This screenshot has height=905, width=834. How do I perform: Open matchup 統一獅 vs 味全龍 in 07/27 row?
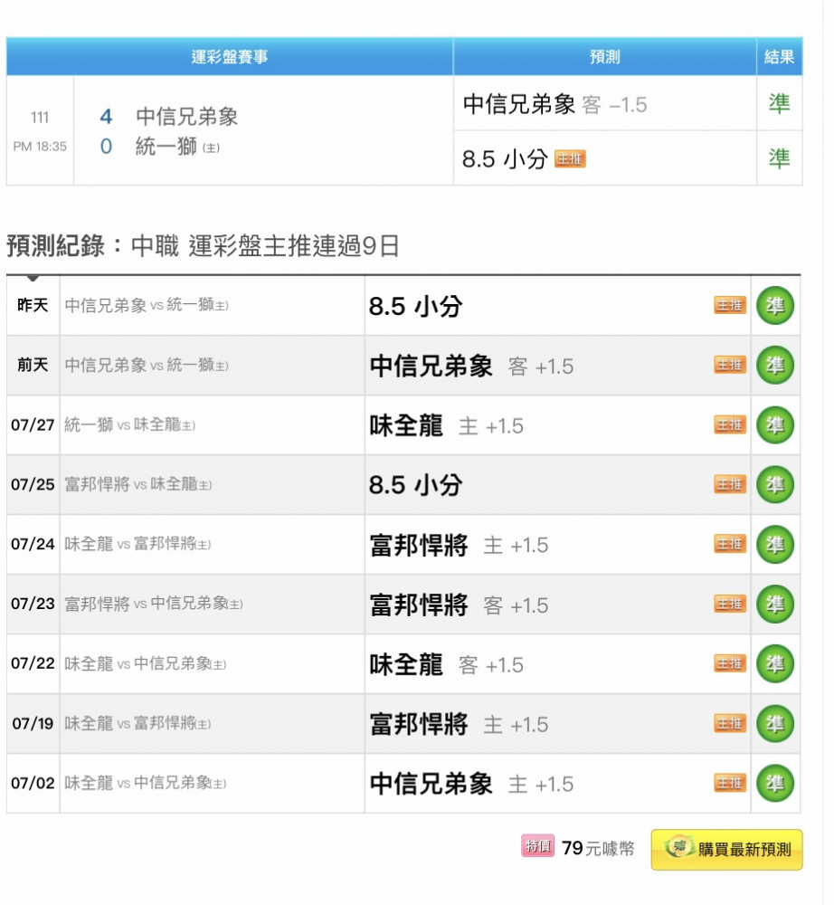(129, 424)
